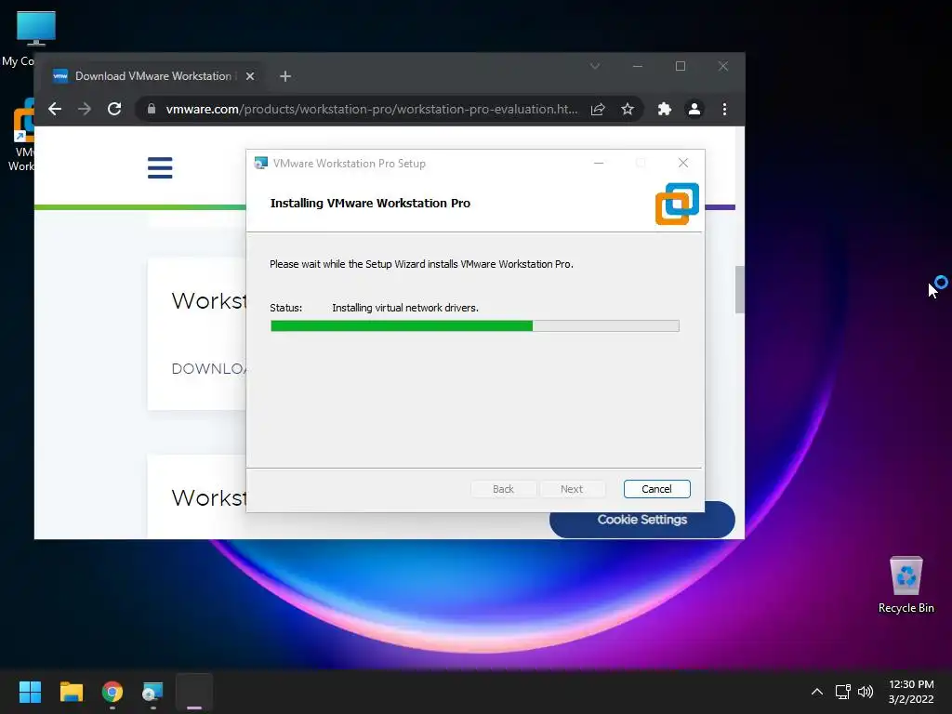Open Chrome tab search chevron
Screen dimensions: 952x714
[x=595, y=66]
